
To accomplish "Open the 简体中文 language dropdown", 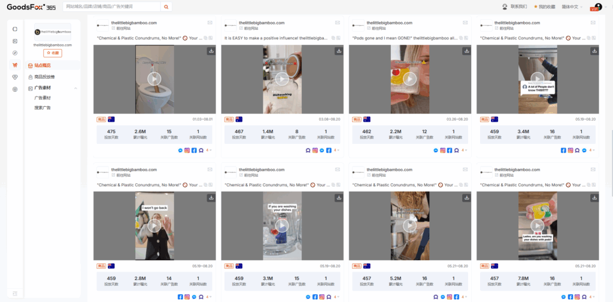I will click(x=572, y=7).
